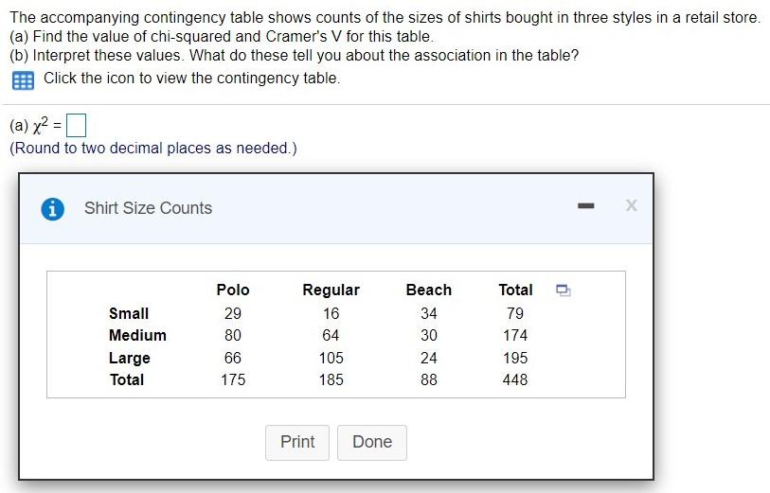Image resolution: width=770 pixels, height=493 pixels.
Task: Click the Shirt Size Counts dialog title
Action: [148, 208]
